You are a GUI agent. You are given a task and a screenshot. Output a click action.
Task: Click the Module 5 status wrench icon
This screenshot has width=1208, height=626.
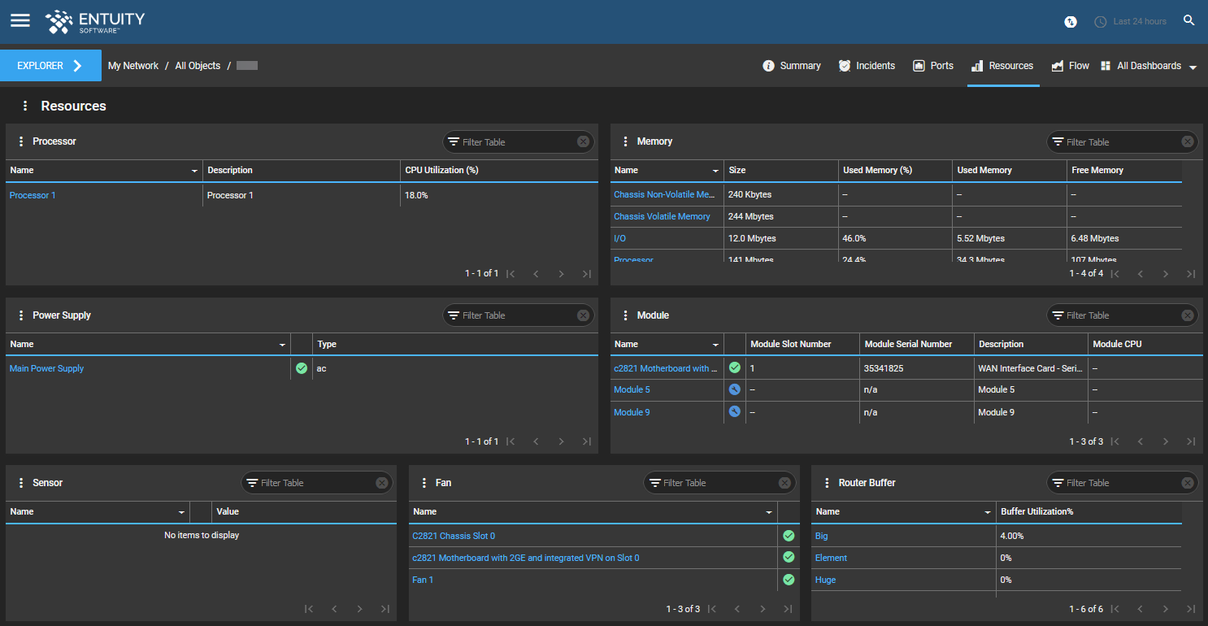point(735,389)
